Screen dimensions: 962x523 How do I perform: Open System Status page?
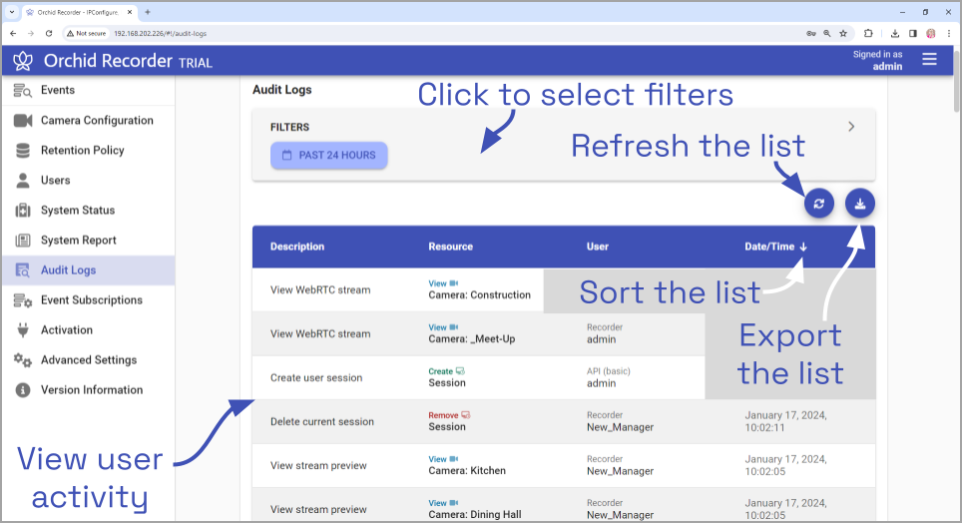click(78, 211)
